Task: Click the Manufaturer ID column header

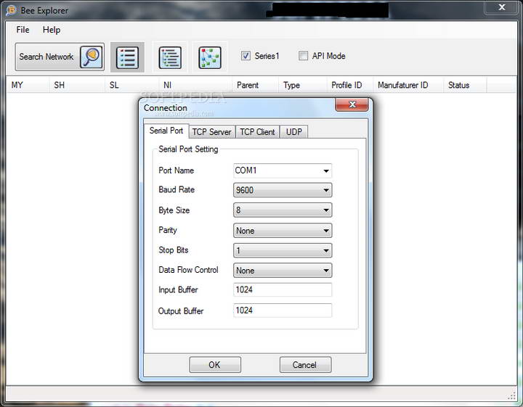Action: tap(408, 85)
